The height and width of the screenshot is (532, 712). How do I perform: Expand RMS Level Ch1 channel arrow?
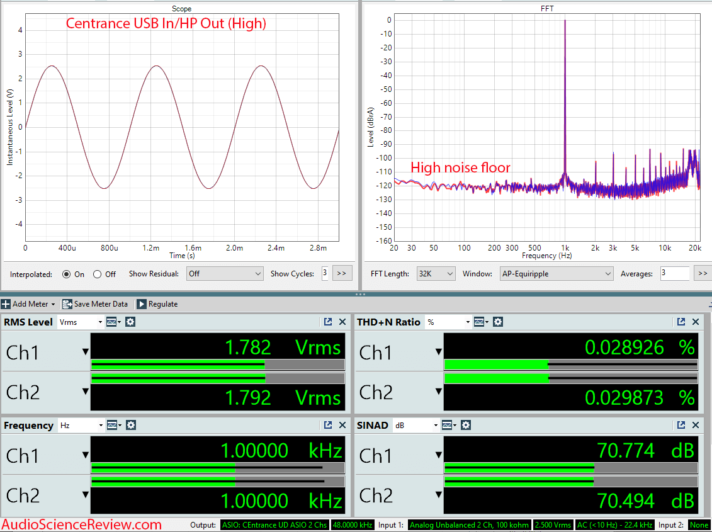click(86, 352)
